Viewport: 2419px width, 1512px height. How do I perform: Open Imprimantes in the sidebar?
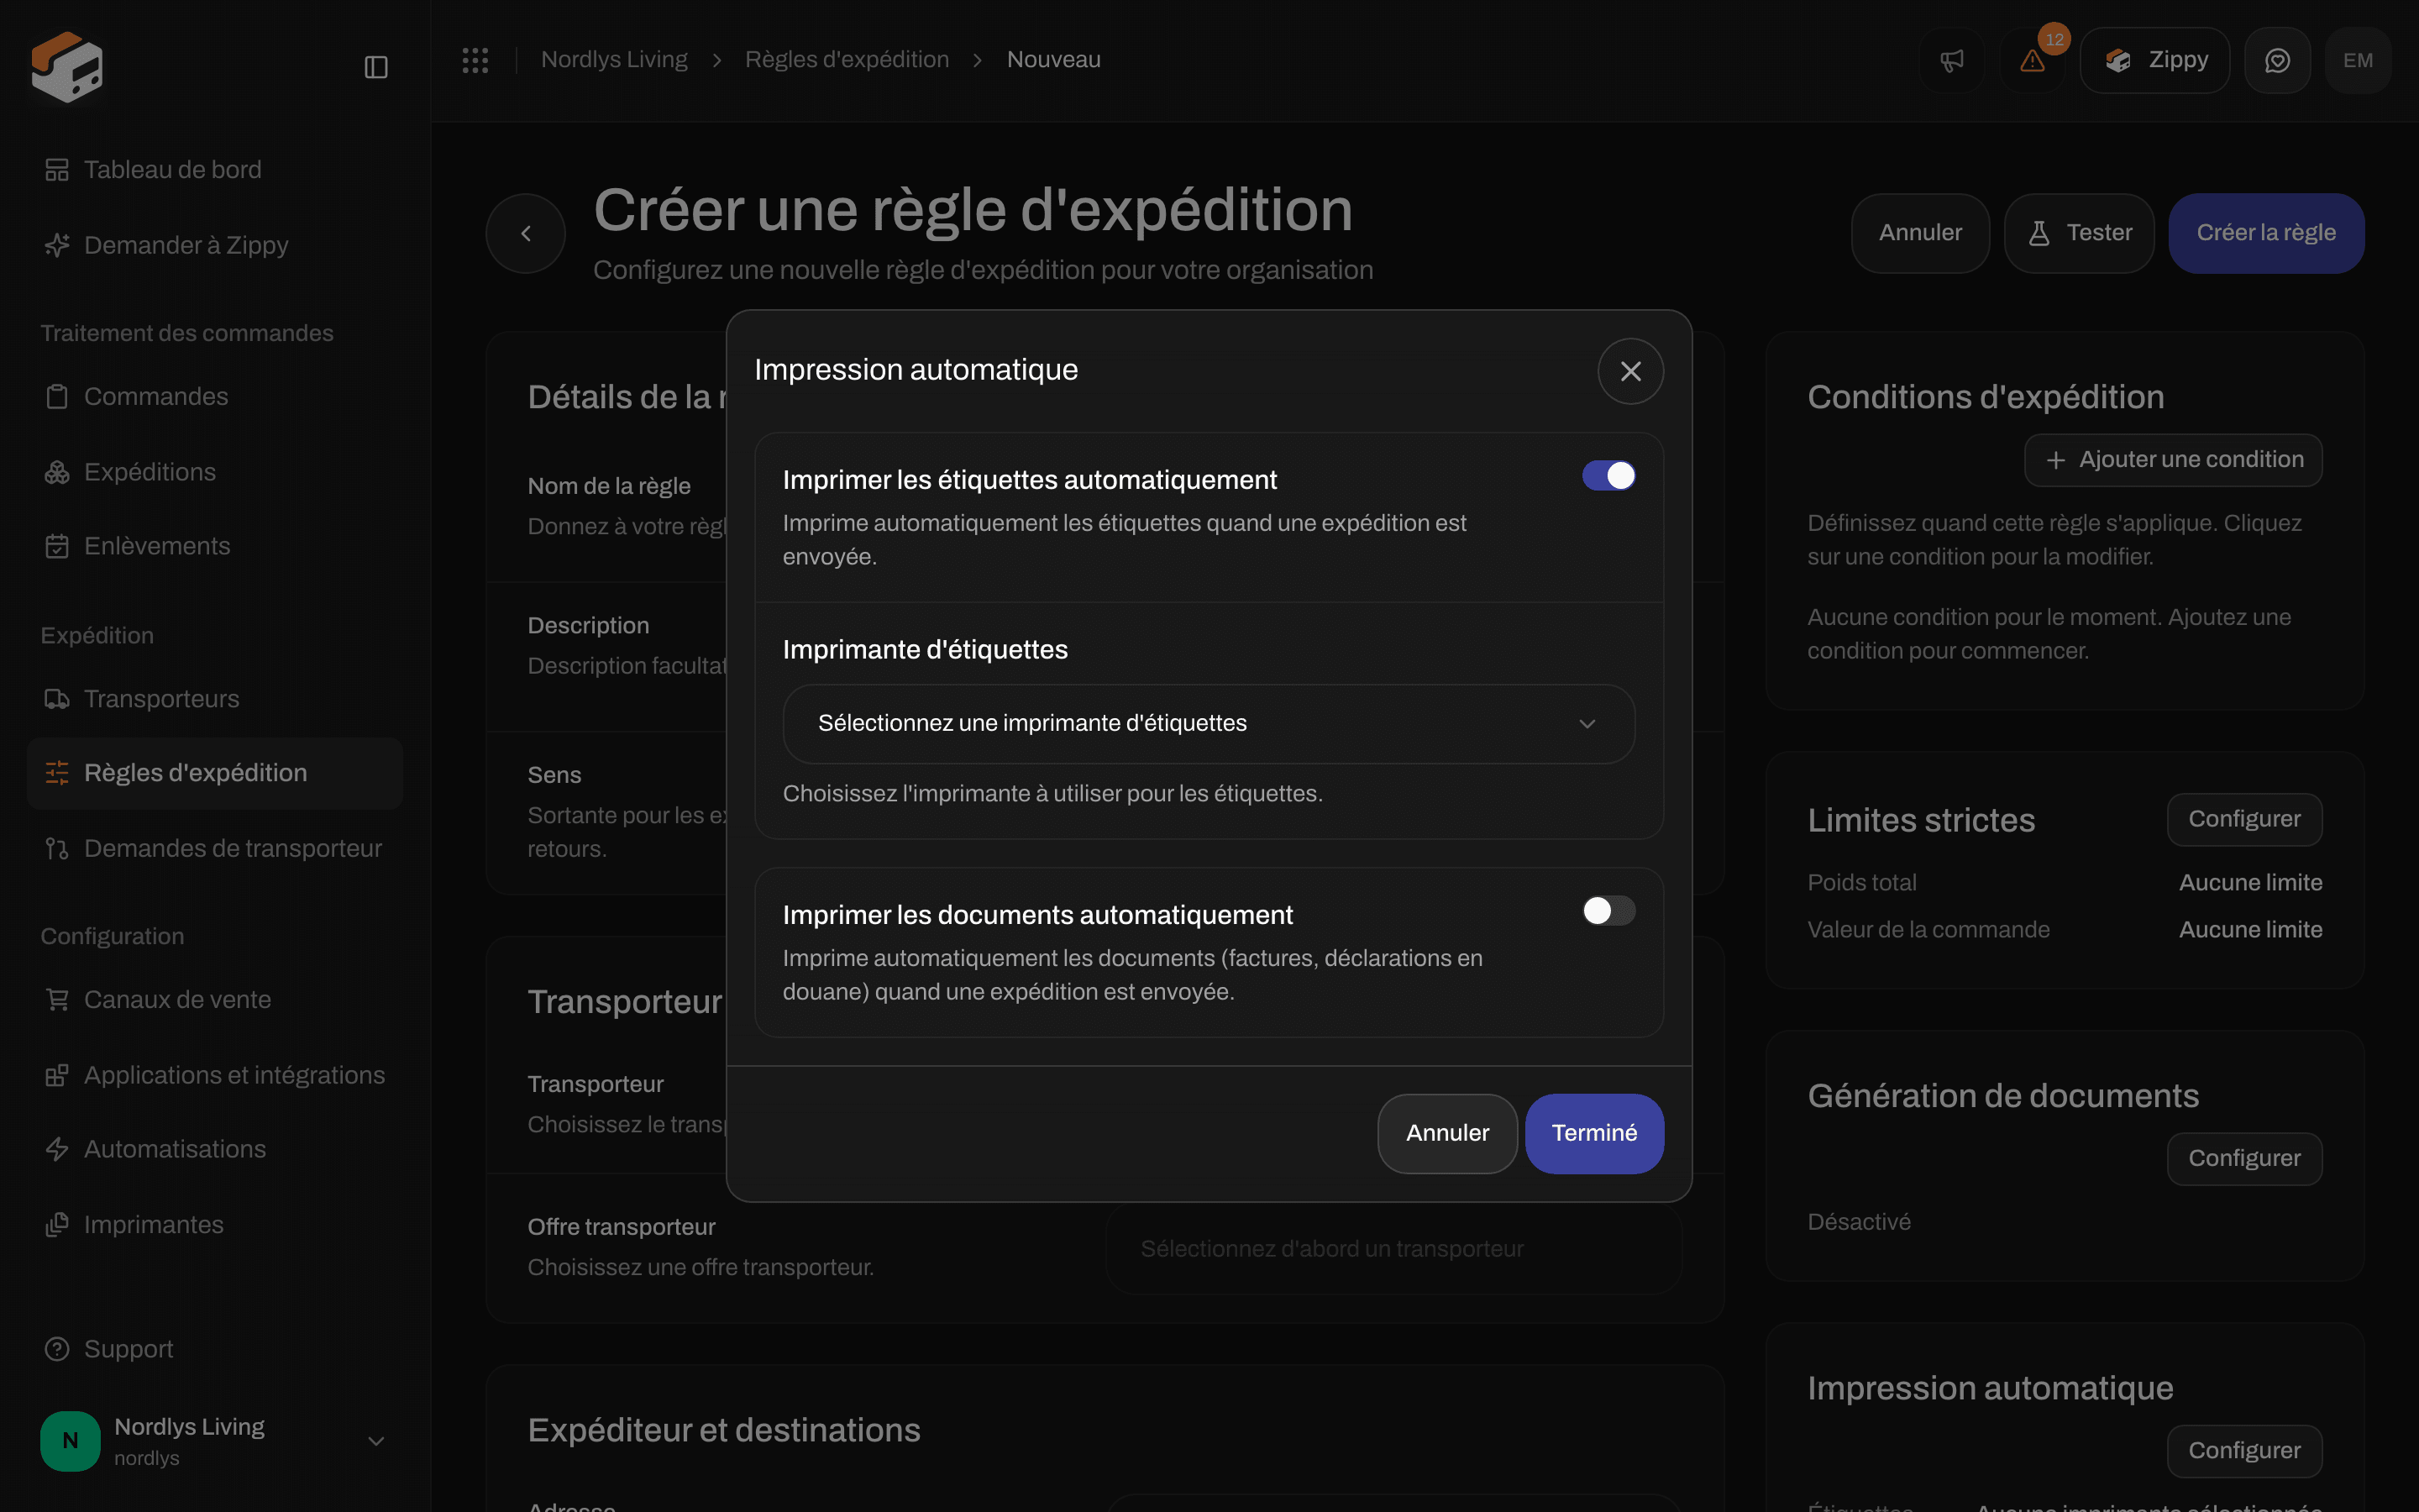pos(215,1225)
